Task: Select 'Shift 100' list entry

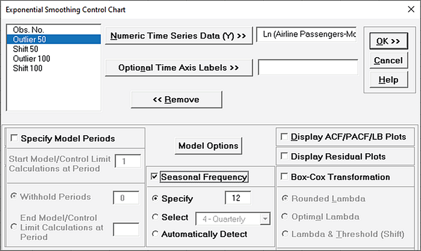Action: [x=28, y=68]
